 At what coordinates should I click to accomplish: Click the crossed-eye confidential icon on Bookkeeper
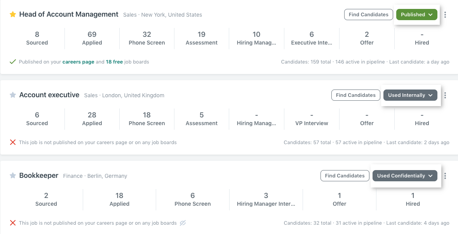click(x=183, y=223)
